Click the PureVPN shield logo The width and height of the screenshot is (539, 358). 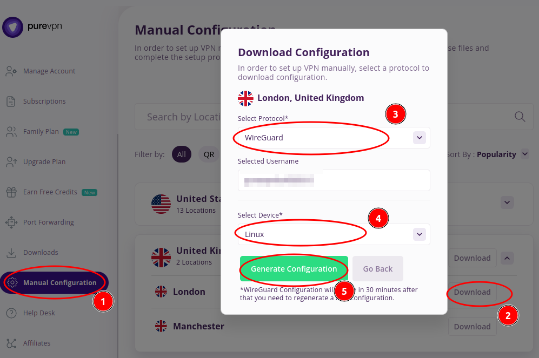(12, 26)
